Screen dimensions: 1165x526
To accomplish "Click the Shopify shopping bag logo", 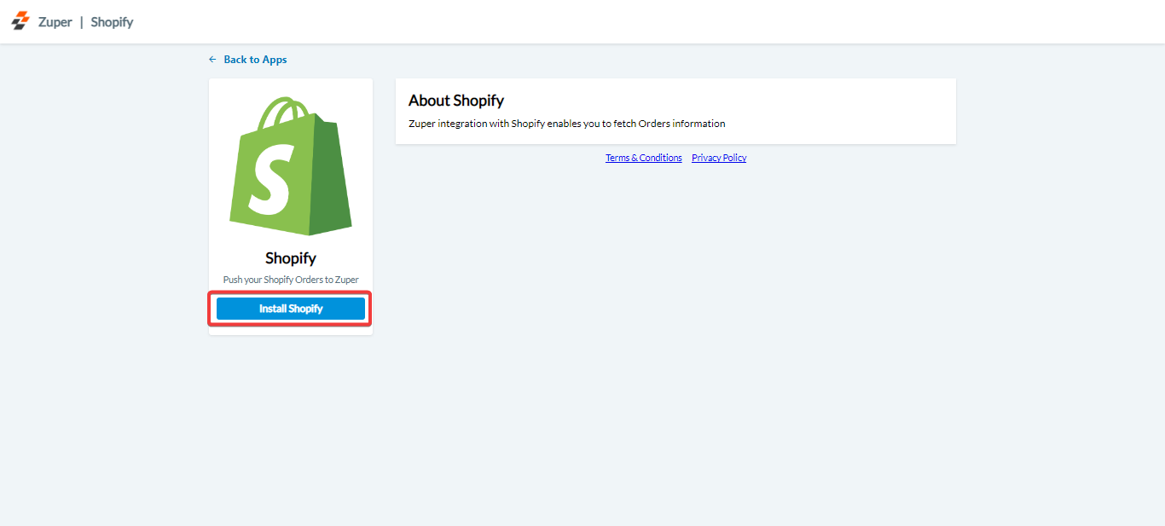I will 291,166.
